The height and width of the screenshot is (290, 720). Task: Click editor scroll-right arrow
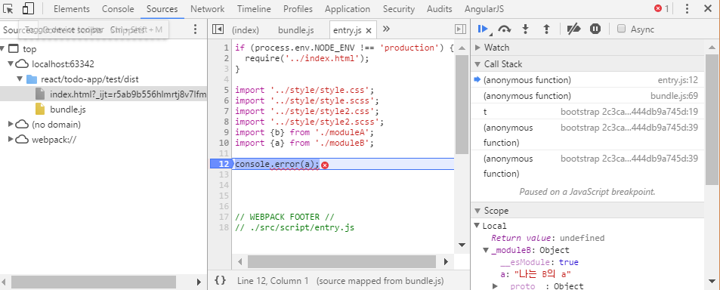[x=446, y=261]
